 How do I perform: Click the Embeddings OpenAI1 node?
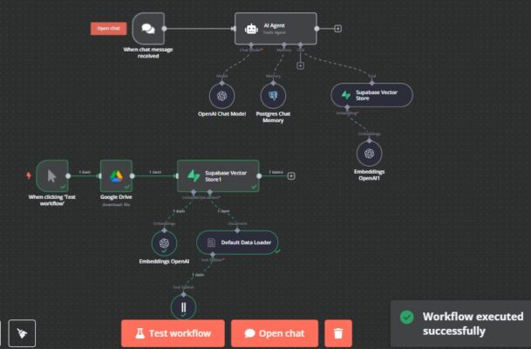point(369,153)
